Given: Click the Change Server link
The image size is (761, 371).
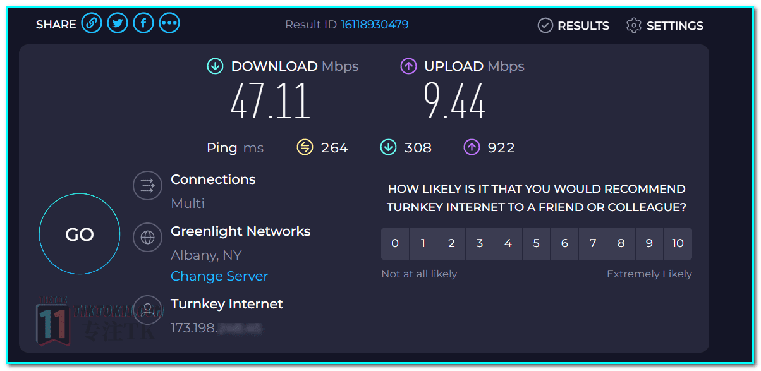Looking at the screenshot, I should pyautogui.click(x=219, y=276).
